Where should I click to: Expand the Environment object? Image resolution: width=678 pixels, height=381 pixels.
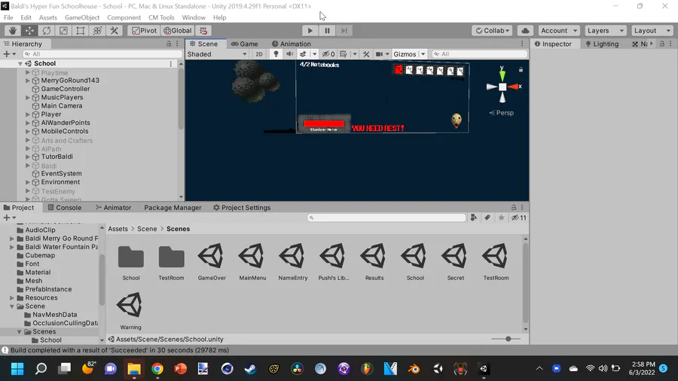28,182
